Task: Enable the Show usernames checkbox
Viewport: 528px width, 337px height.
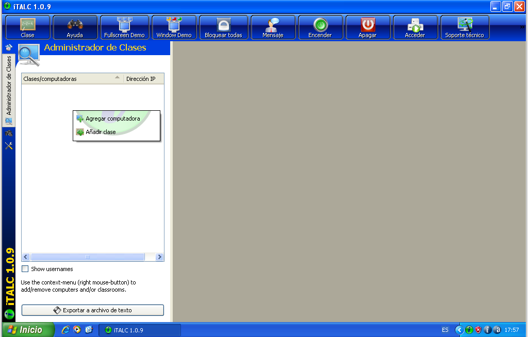Action: tap(25, 269)
